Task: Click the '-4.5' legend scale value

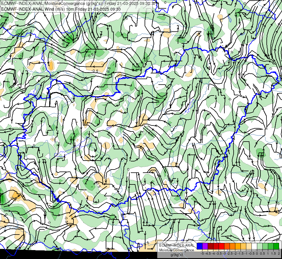Action: pyautogui.click(x=208, y=254)
